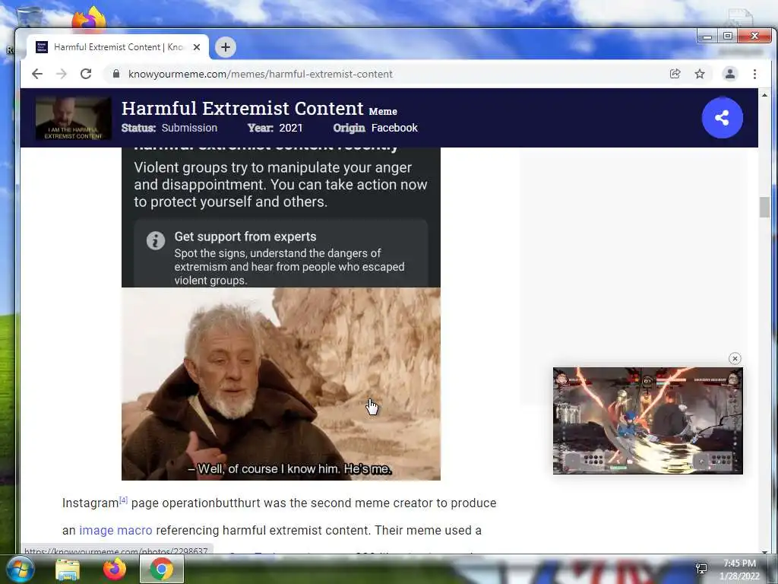The image size is (778, 584).
Task: Follow the image macro link
Action: (x=115, y=530)
